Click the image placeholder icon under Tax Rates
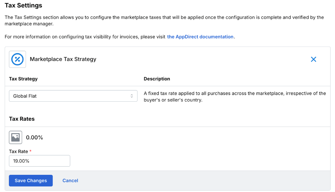This screenshot has height=192, width=335. 16,137
